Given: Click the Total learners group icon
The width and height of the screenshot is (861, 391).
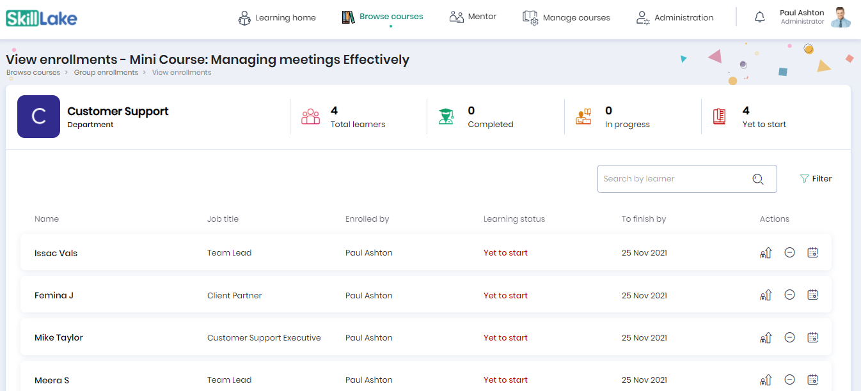Looking at the screenshot, I should (x=310, y=117).
